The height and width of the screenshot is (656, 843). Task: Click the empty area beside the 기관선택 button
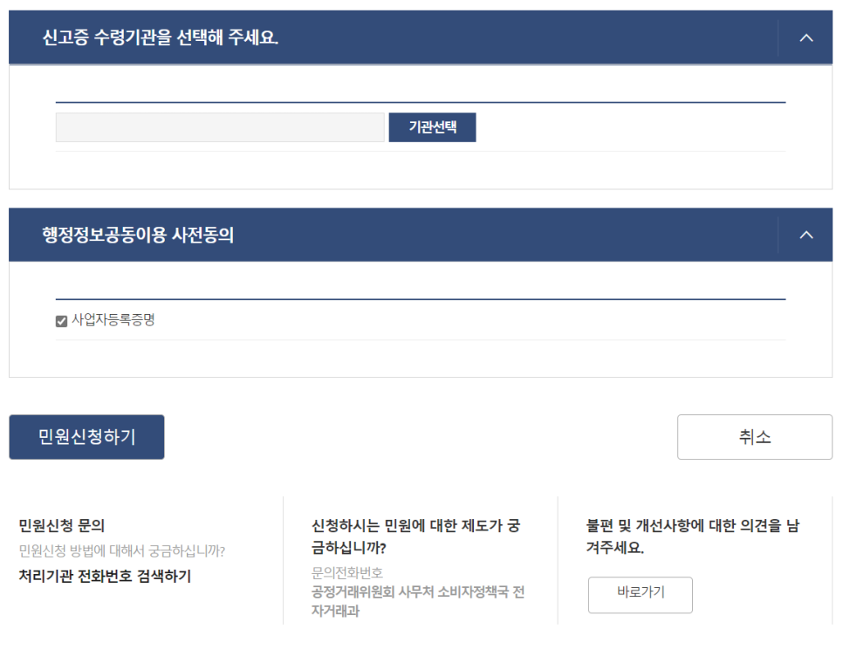[x=631, y=127]
